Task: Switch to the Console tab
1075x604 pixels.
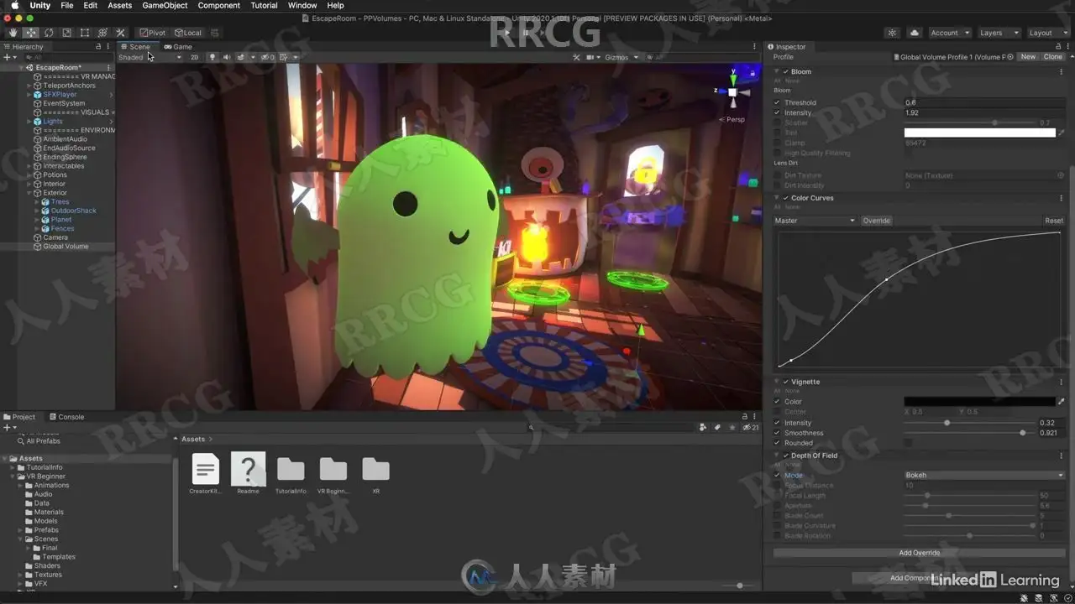Action: click(x=67, y=417)
